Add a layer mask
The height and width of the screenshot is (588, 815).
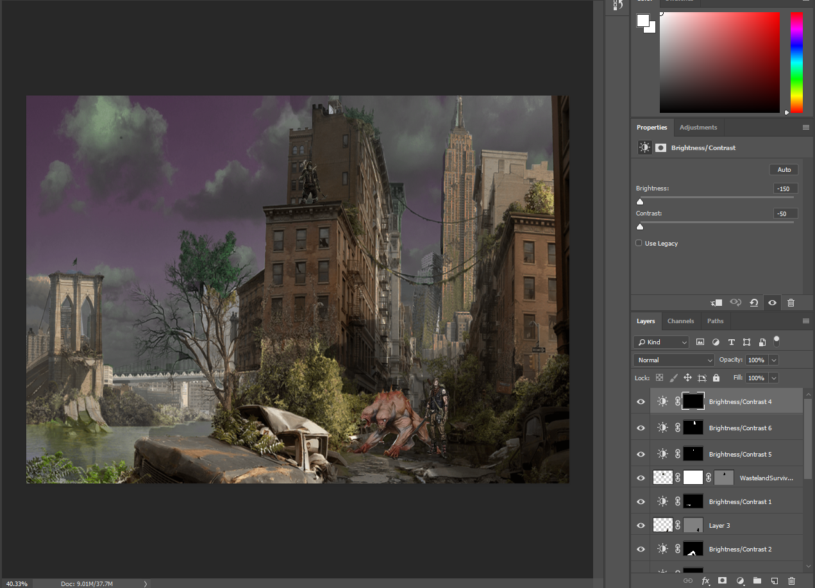(x=723, y=580)
